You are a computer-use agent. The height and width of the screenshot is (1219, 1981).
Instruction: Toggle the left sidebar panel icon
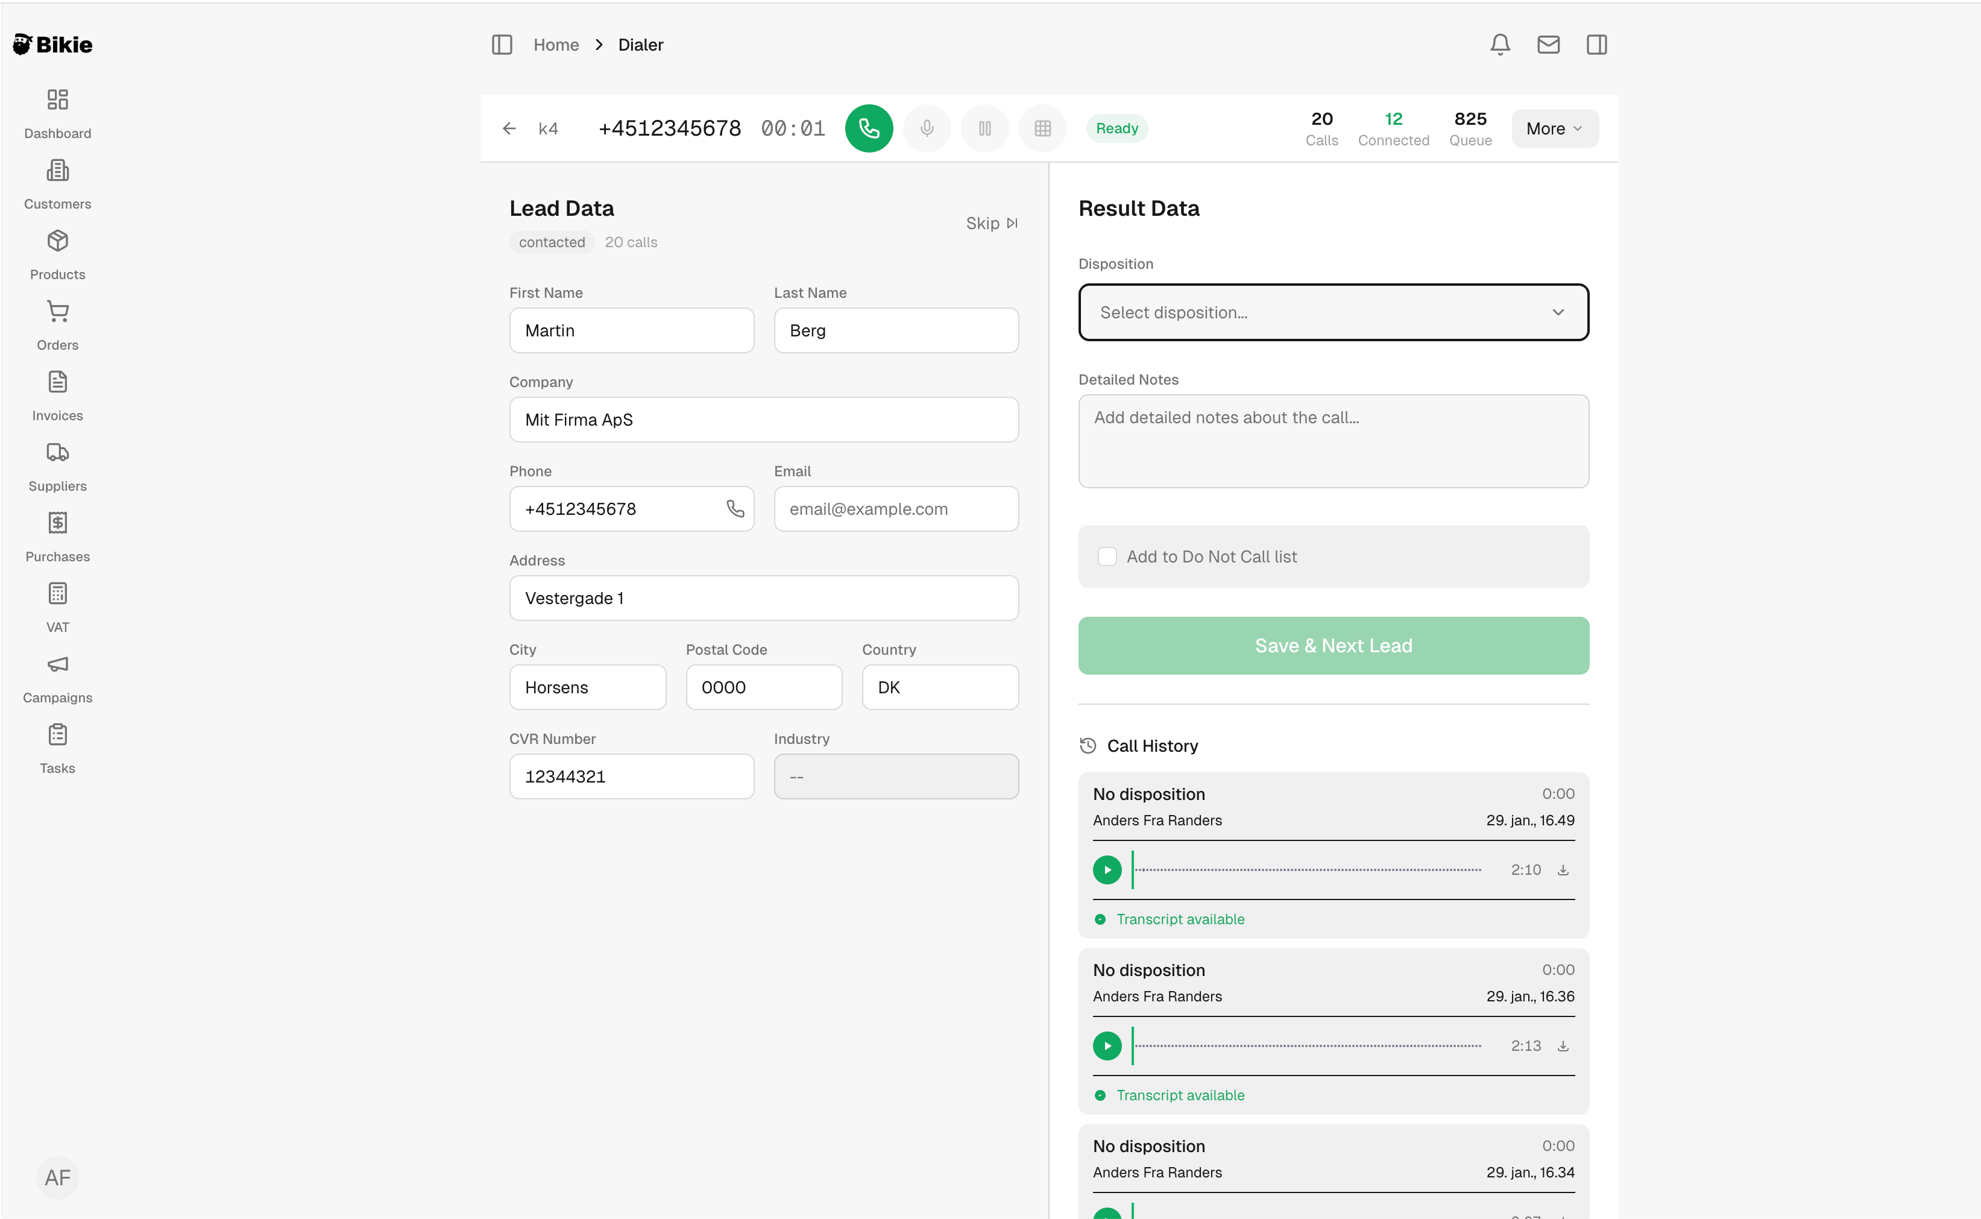502,45
